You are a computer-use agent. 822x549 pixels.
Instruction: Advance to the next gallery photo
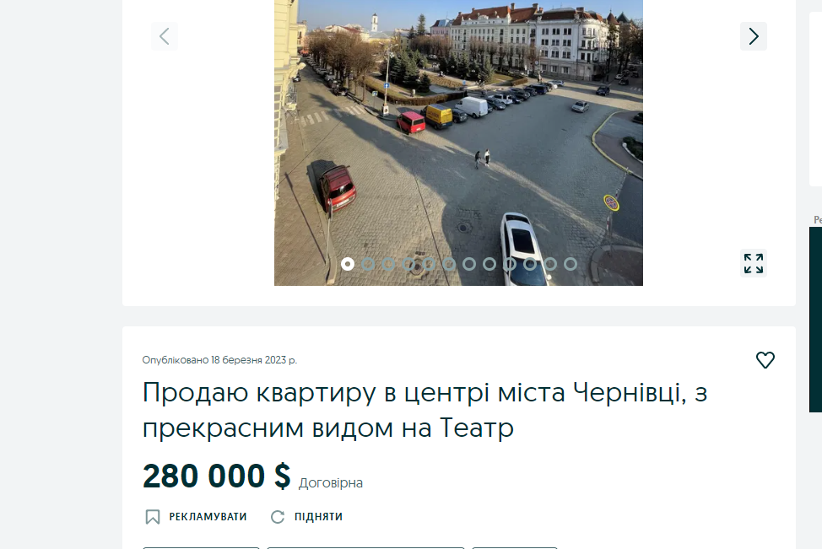tap(754, 36)
